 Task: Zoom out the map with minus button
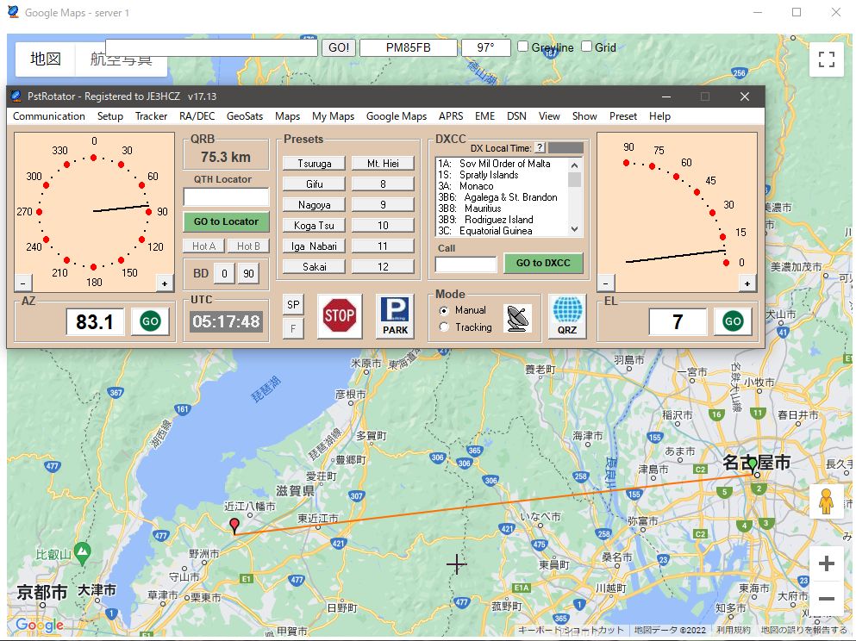click(826, 599)
